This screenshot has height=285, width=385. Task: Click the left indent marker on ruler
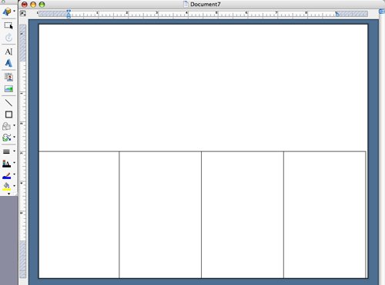pyautogui.click(x=69, y=16)
